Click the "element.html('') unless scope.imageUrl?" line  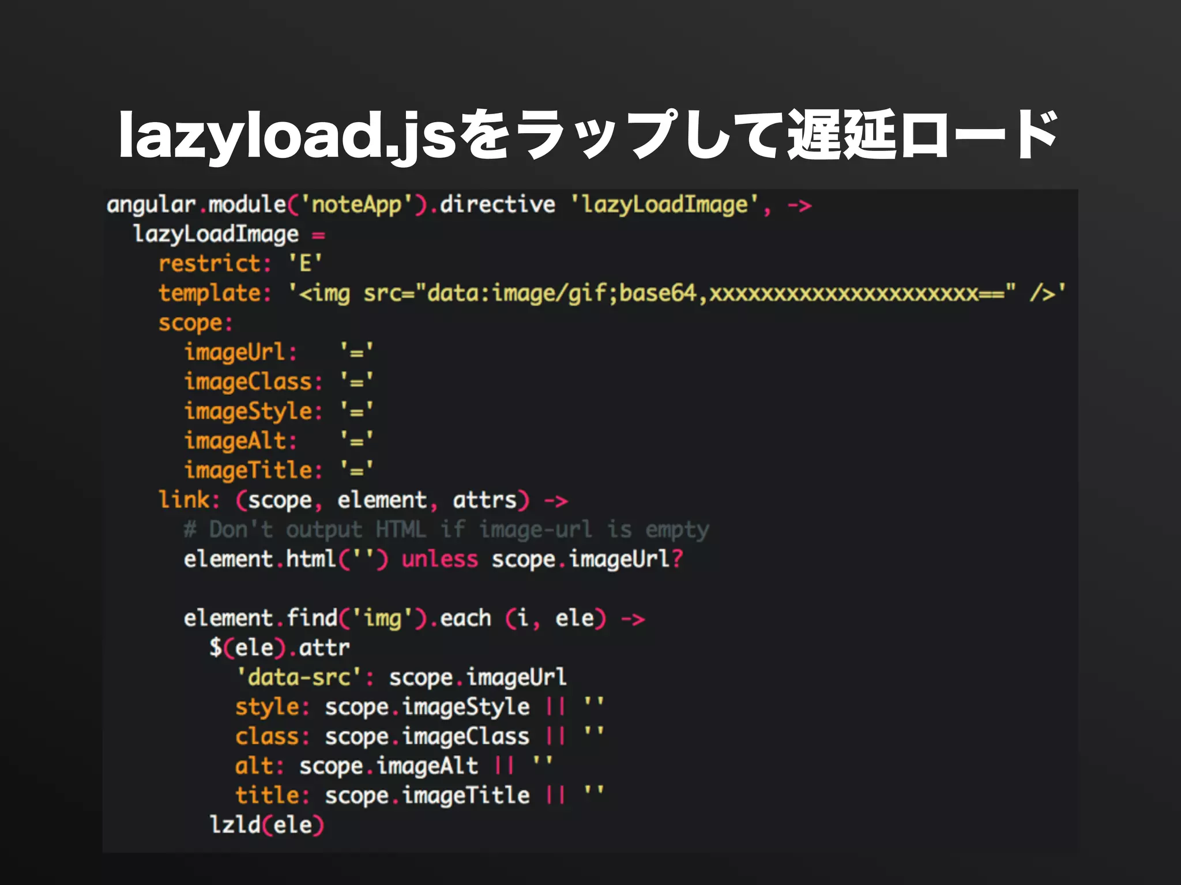point(434,559)
